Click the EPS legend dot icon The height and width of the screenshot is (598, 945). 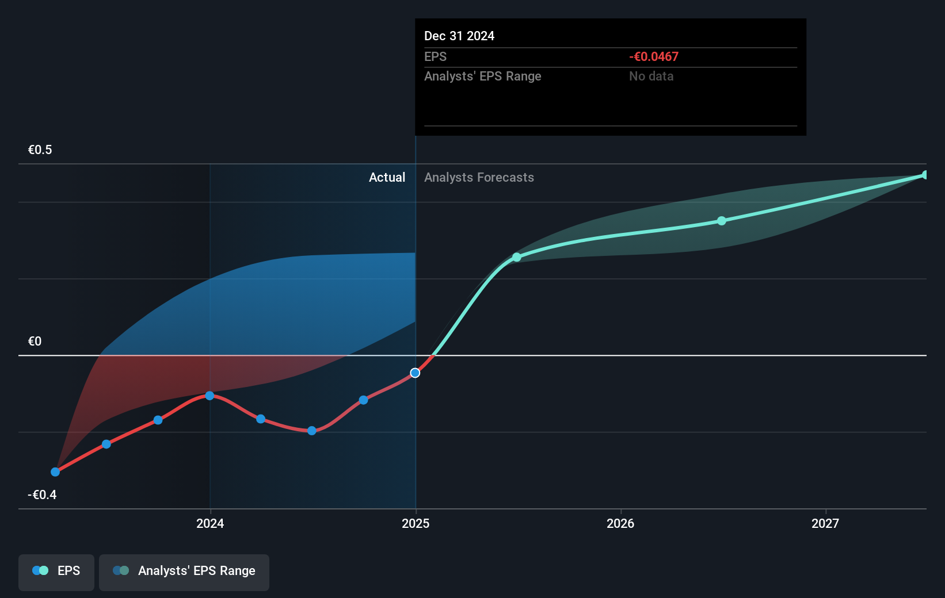coord(39,570)
